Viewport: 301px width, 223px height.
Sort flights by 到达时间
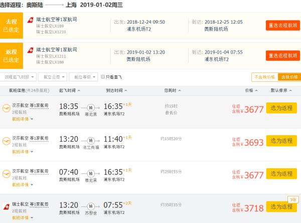[x=116, y=90]
